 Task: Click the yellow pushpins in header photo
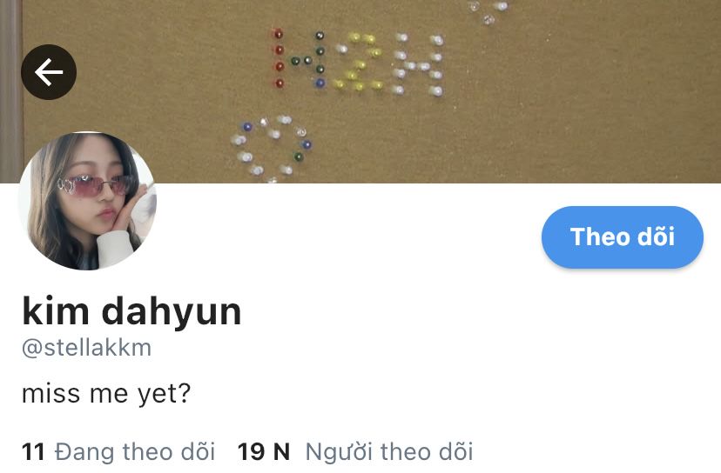pyautogui.click(x=359, y=62)
